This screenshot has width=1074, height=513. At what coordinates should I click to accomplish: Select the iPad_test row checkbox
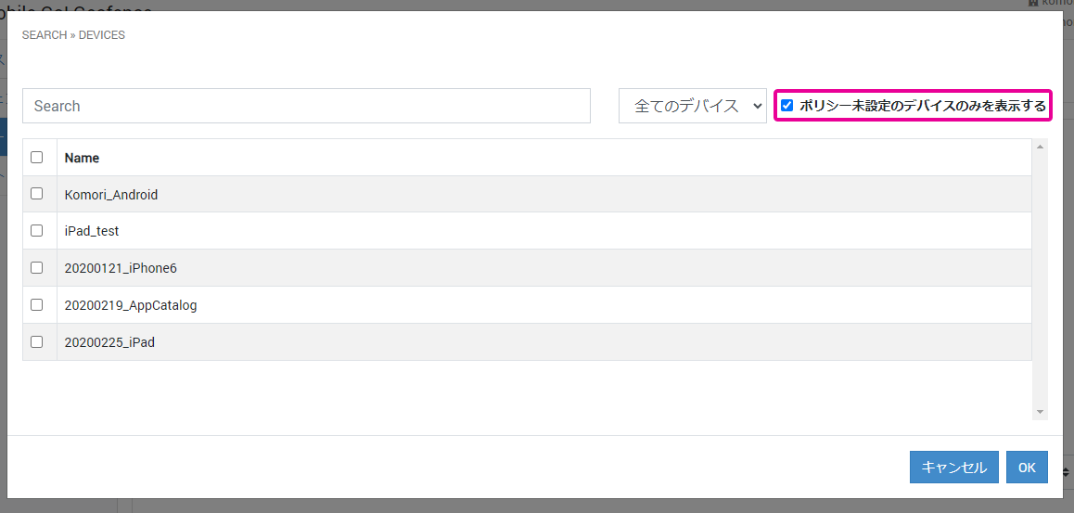pyautogui.click(x=37, y=230)
